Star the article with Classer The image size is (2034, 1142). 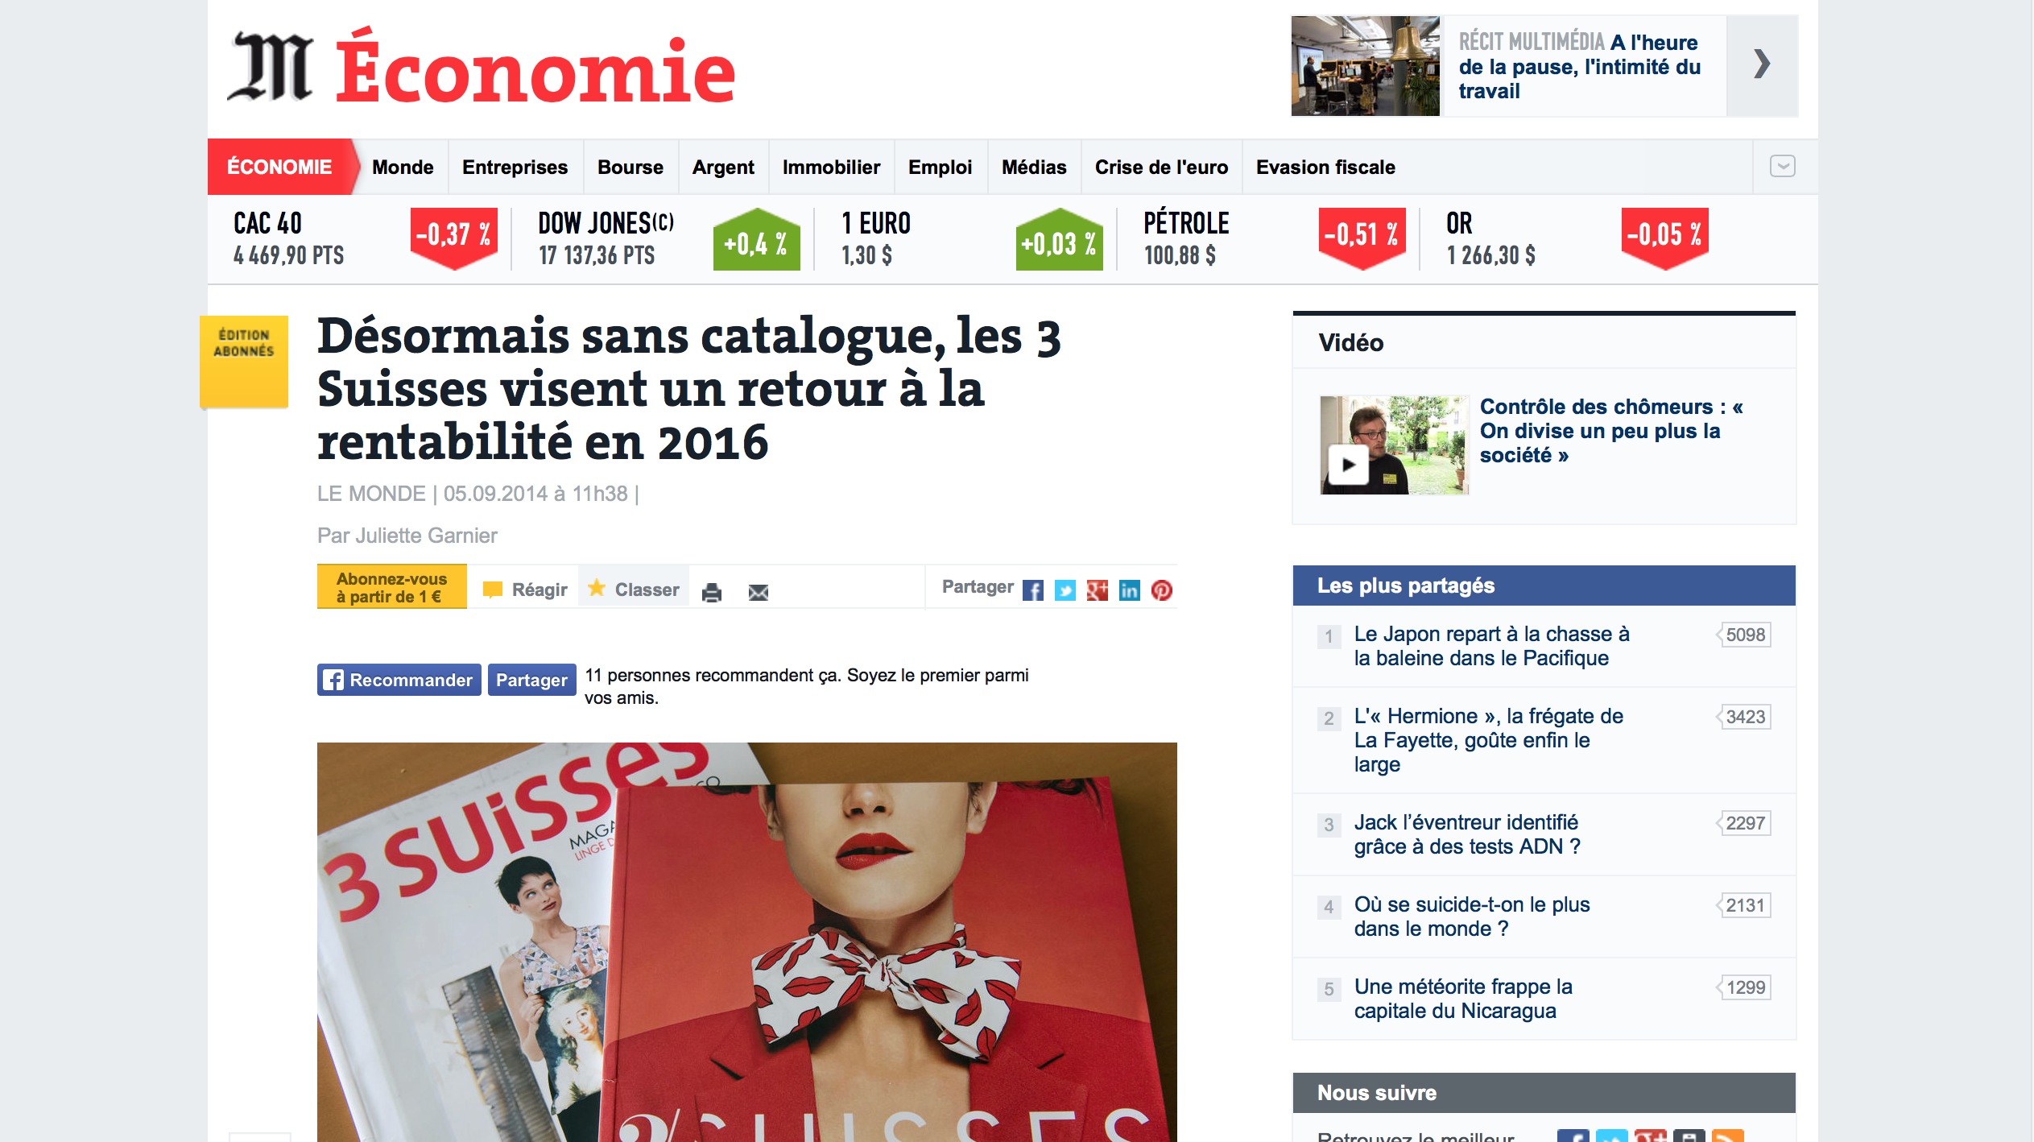click(x=634, y=589)
